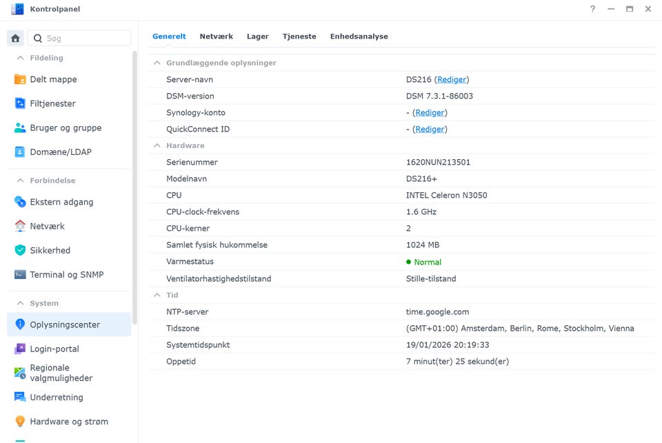Viewport: 662px width, 443px height.
Task: Collapse the System sidebar section
Action: click(20, 303)
